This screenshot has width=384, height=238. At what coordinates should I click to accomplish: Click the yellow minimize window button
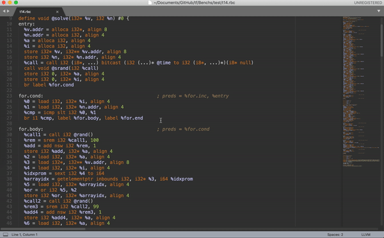coord(10,3)
